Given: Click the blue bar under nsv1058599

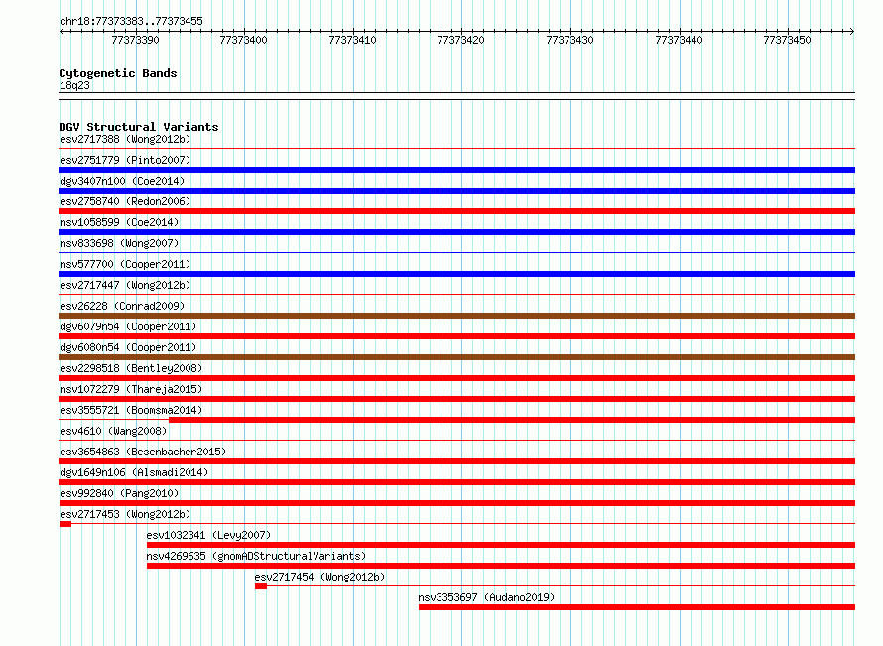Looking at the screenshot, I should pyautogui.click(x=456, y=232).
